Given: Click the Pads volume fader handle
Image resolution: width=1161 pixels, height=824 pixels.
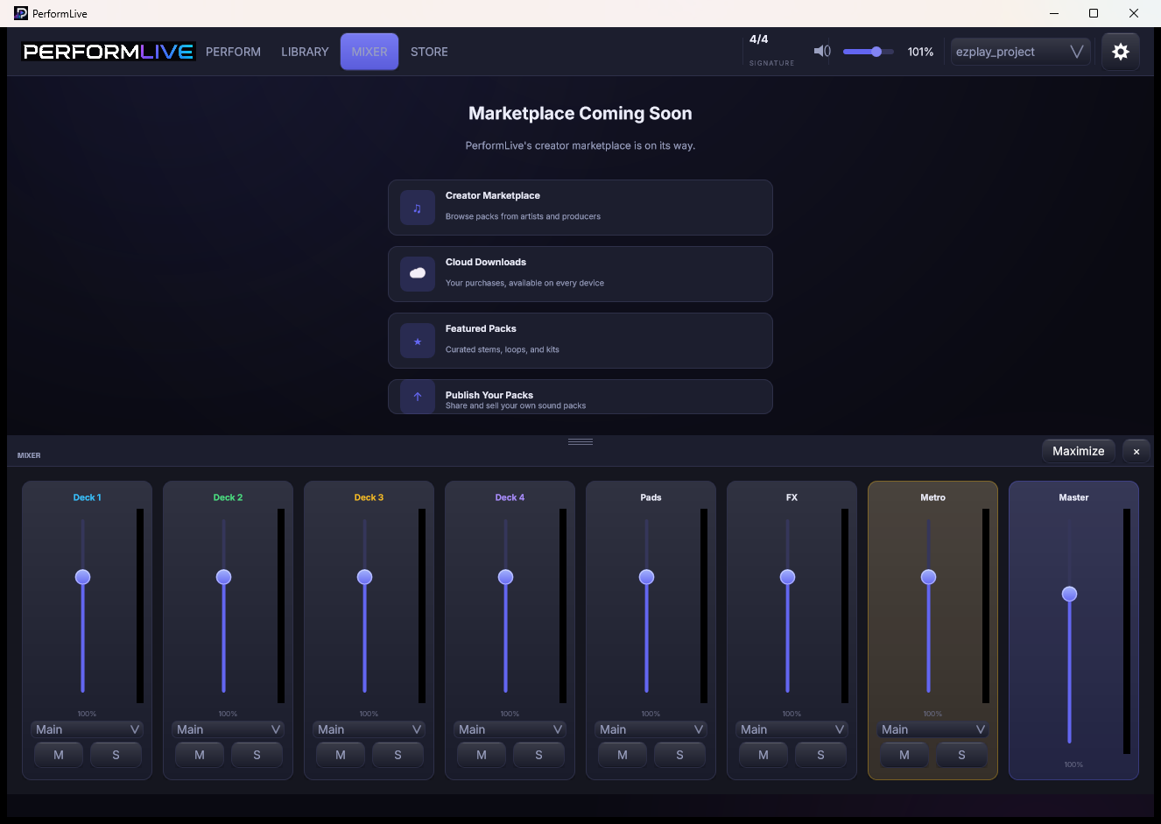Looking at the screenshot, I should tap(647, 577).
